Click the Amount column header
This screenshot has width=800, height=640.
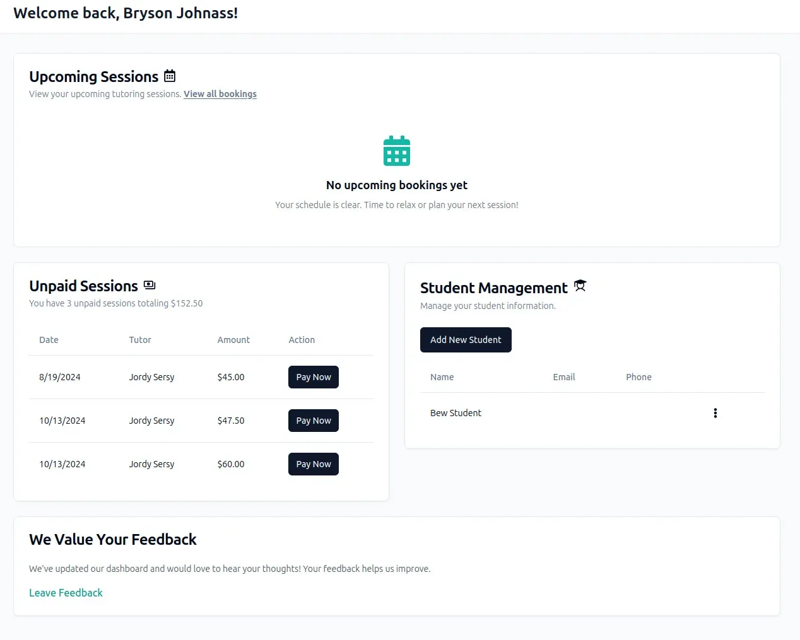pos(233,340)
